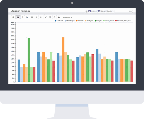Remove the Orders filter tag

(96, 11)
